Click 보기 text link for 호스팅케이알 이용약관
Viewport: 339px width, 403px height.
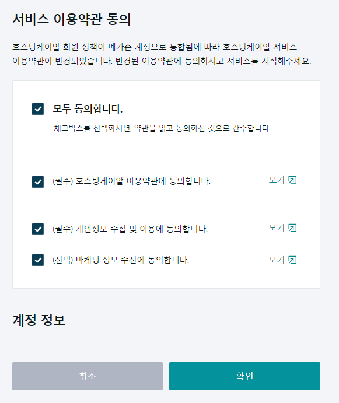[277, 180]
